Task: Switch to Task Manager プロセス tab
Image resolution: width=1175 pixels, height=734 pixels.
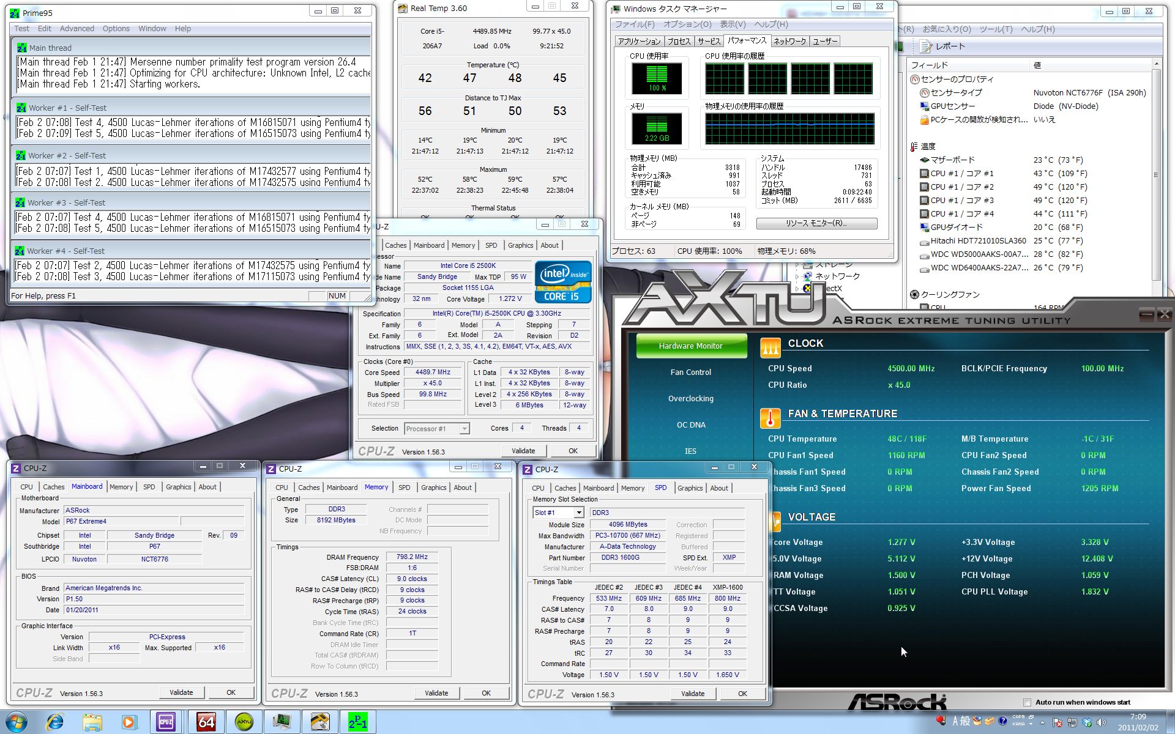Action: coord(679,42)
